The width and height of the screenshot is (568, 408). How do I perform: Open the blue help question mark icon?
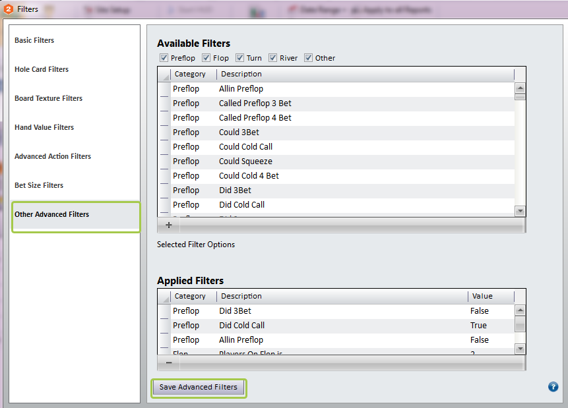pos(553,387)
